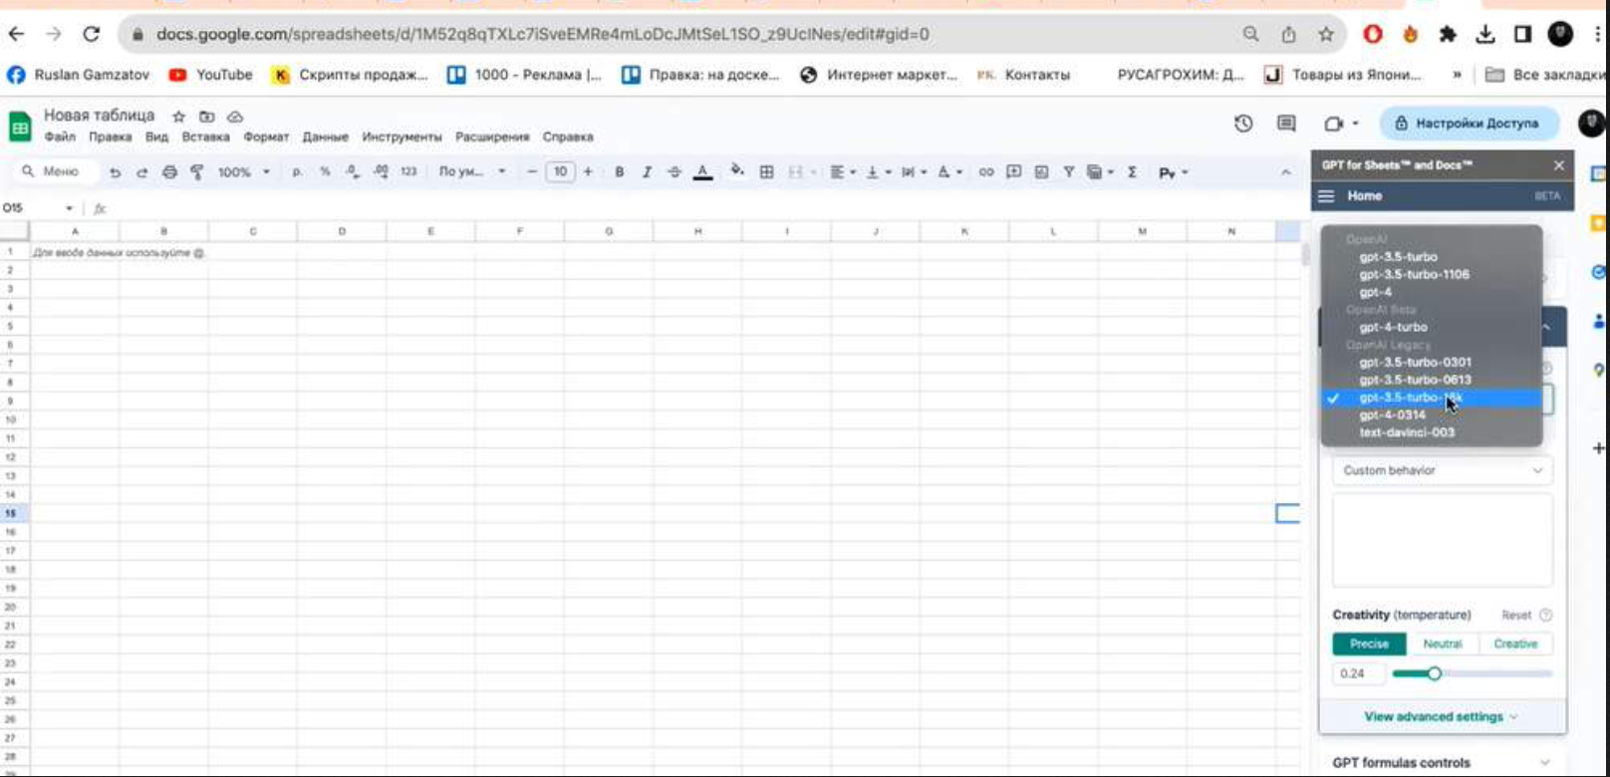
Task: Open the creativity help question mark
Action: (1545, 615)
